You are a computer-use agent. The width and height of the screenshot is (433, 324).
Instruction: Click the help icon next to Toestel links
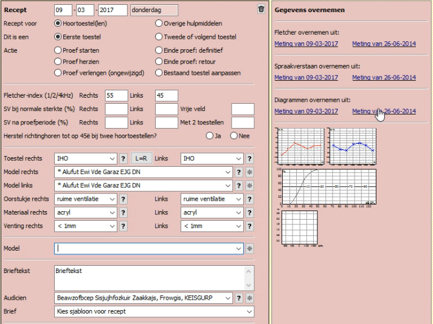click(249, 158)
